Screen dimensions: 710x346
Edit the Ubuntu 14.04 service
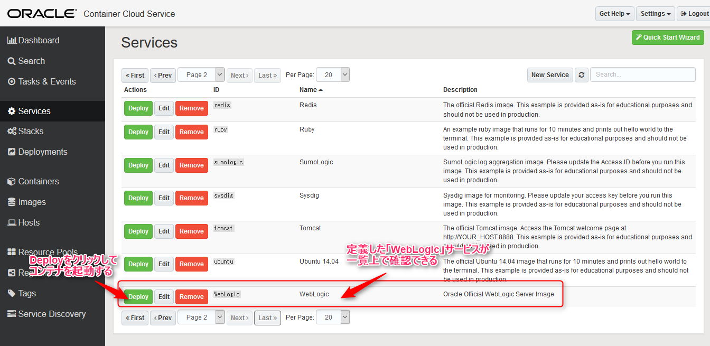(164, 264)
